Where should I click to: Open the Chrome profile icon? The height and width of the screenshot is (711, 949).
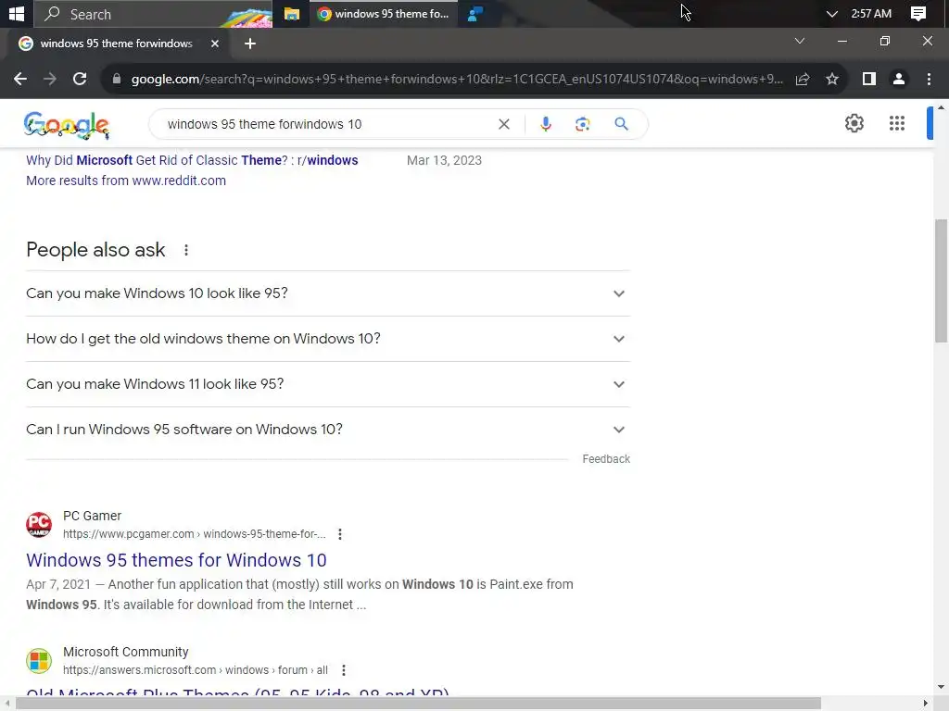(x=899, y=80)
